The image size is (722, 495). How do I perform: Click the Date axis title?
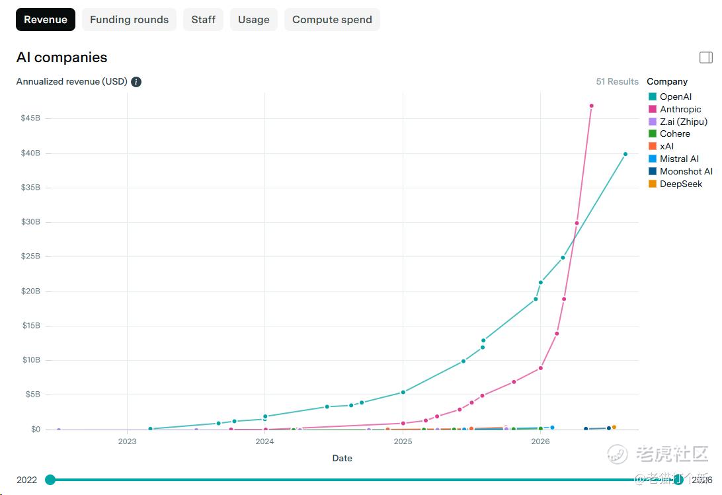click(342, 458)
